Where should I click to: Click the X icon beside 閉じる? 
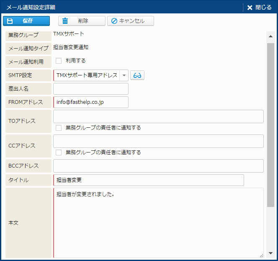click(x=250, y=8)
